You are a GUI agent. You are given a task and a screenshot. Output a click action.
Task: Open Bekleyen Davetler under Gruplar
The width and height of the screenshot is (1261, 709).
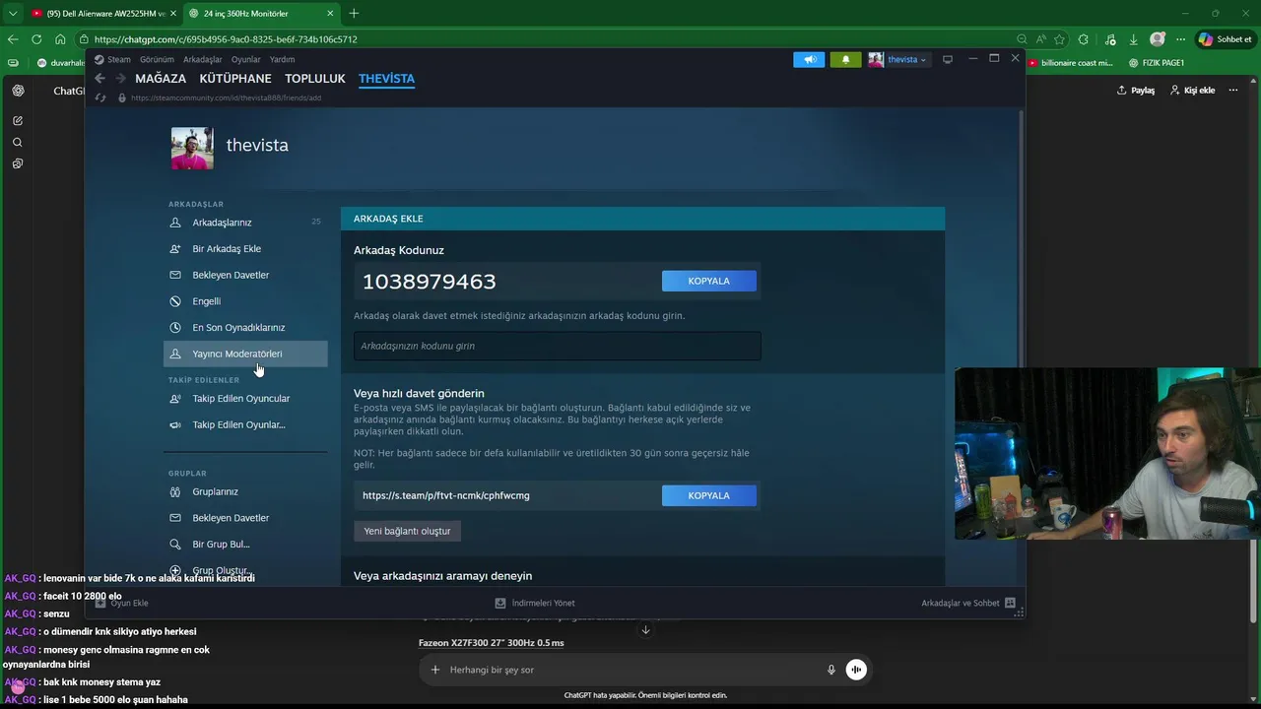point(231,518)
